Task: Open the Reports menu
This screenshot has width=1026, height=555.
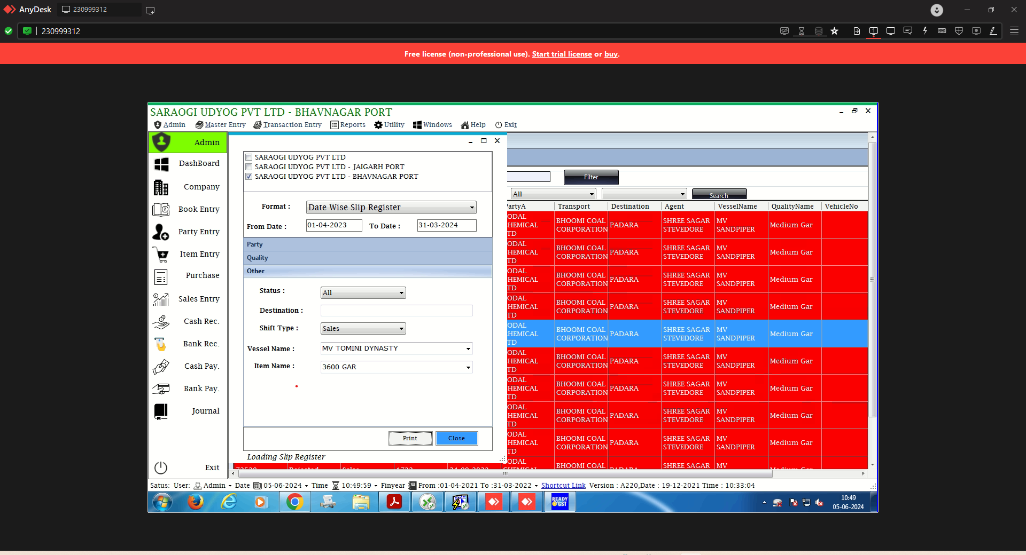Action: (348, 125)
